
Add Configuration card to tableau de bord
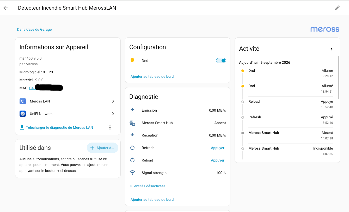[x=152, y=76]
